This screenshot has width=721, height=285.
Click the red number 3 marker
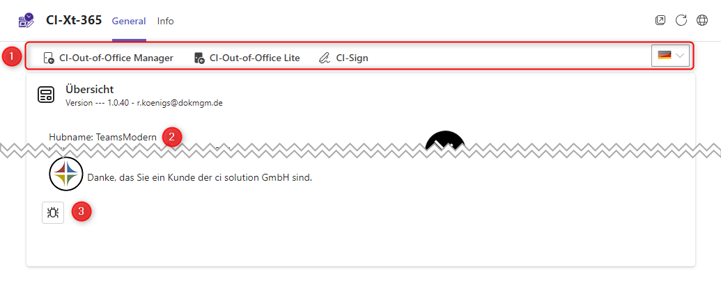click(x=82, y=212)
